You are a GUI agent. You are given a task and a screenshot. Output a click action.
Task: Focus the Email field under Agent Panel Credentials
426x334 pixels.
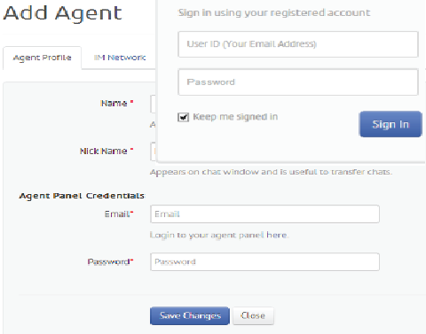tap(264, 214)
